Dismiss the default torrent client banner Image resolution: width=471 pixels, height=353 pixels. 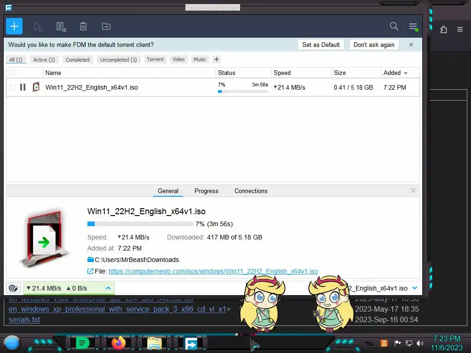click(411, 45)
